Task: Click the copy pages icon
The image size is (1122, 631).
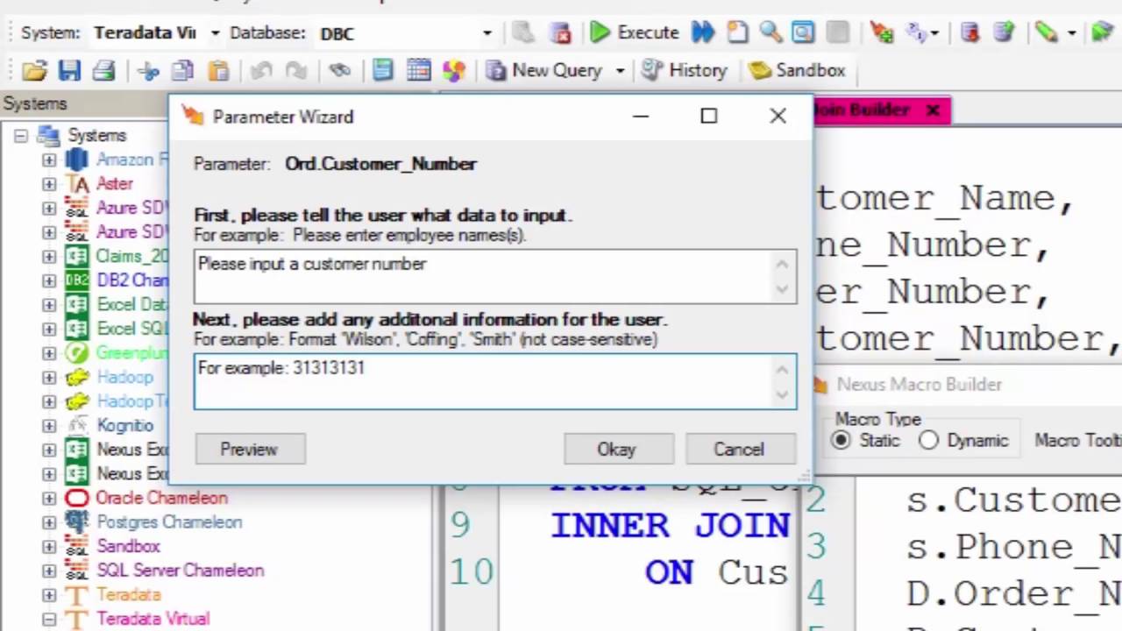Action: tap(183, 70)
